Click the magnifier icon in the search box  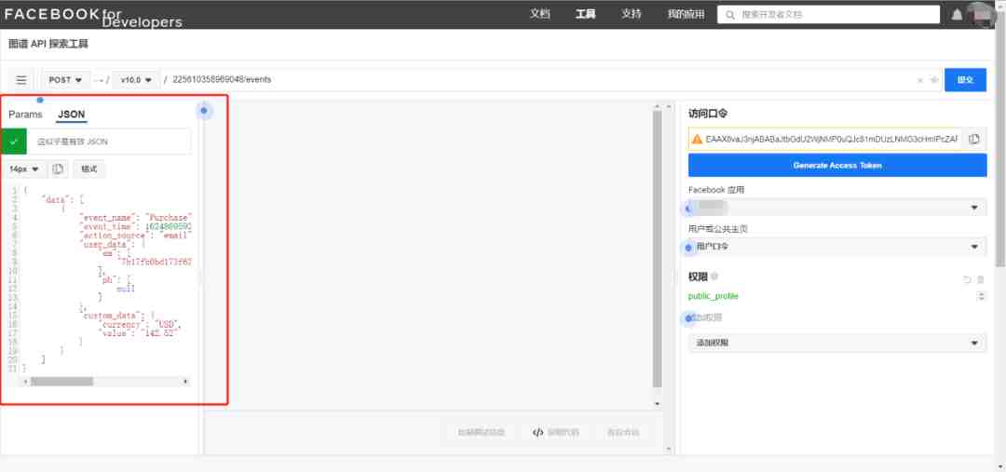729,14
